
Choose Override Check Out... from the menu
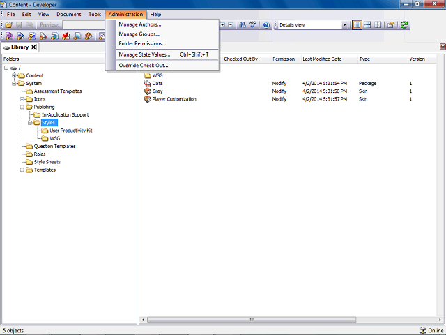pos(167,65)
